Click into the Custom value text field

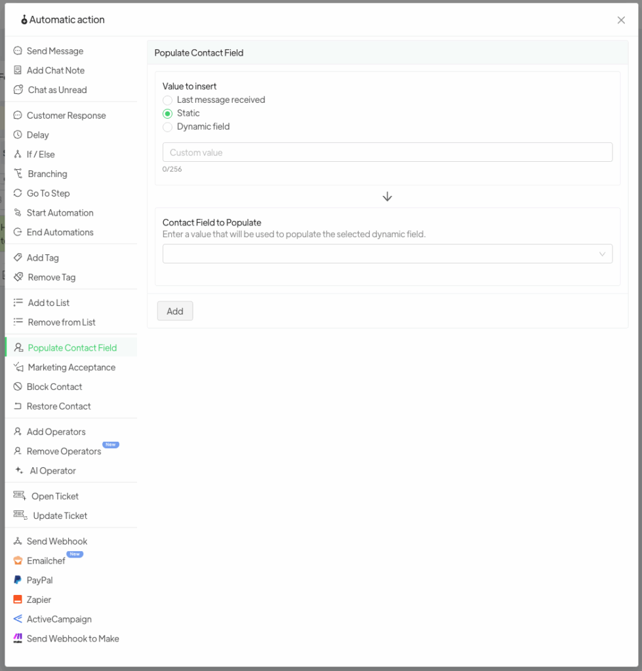387,153
